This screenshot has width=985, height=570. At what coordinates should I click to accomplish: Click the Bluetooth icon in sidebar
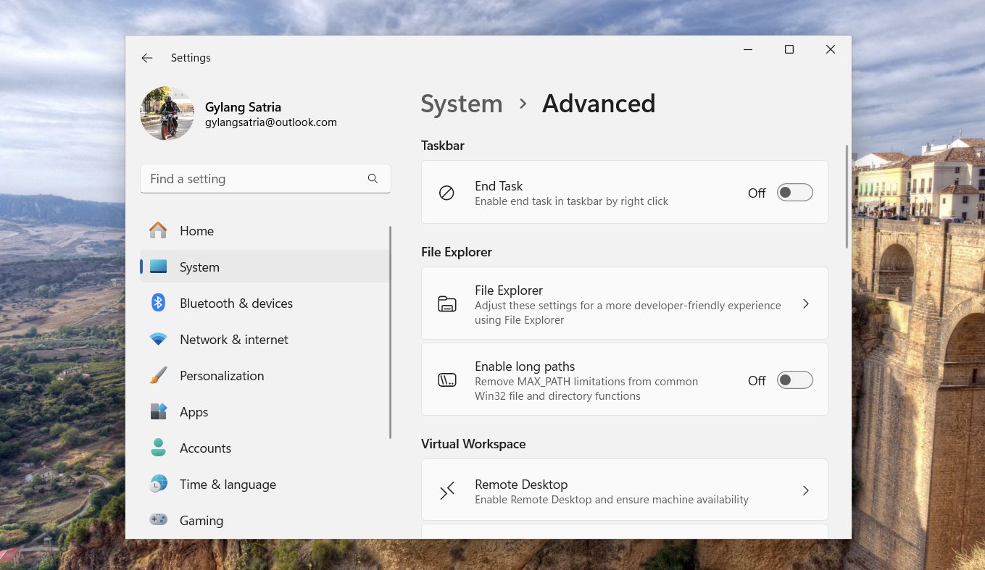pyautogui.click(x=158, y=303)
